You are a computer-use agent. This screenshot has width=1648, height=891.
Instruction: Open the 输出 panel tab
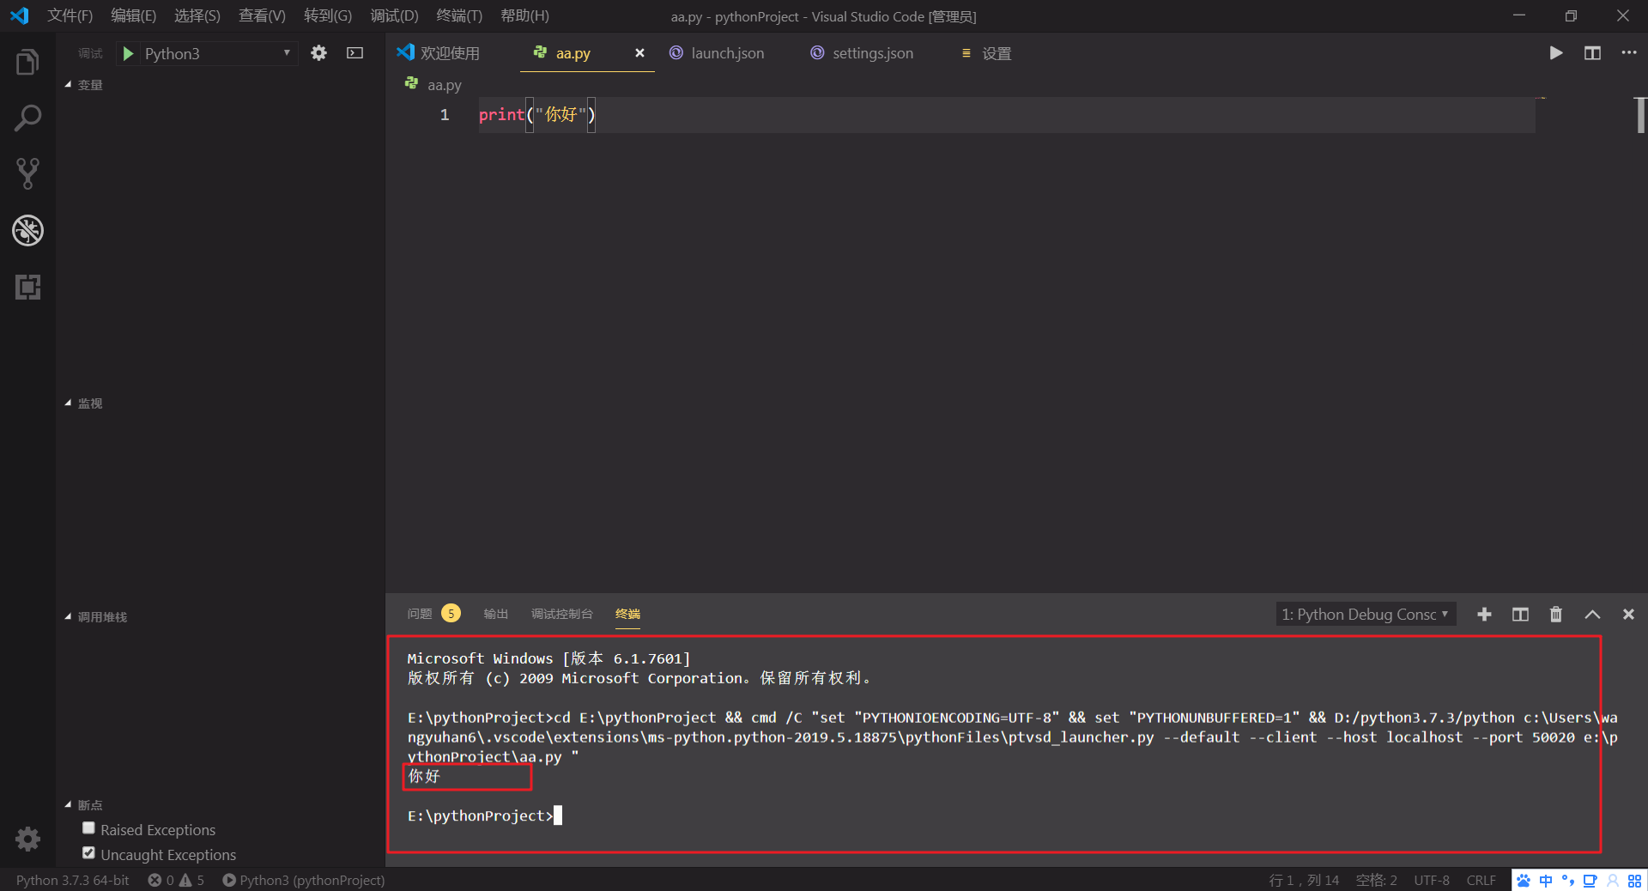pos(495,614)
